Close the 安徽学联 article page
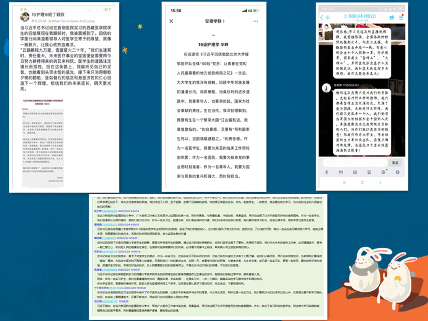This screenshot has height=321, width=428. (x=172, y=21)
